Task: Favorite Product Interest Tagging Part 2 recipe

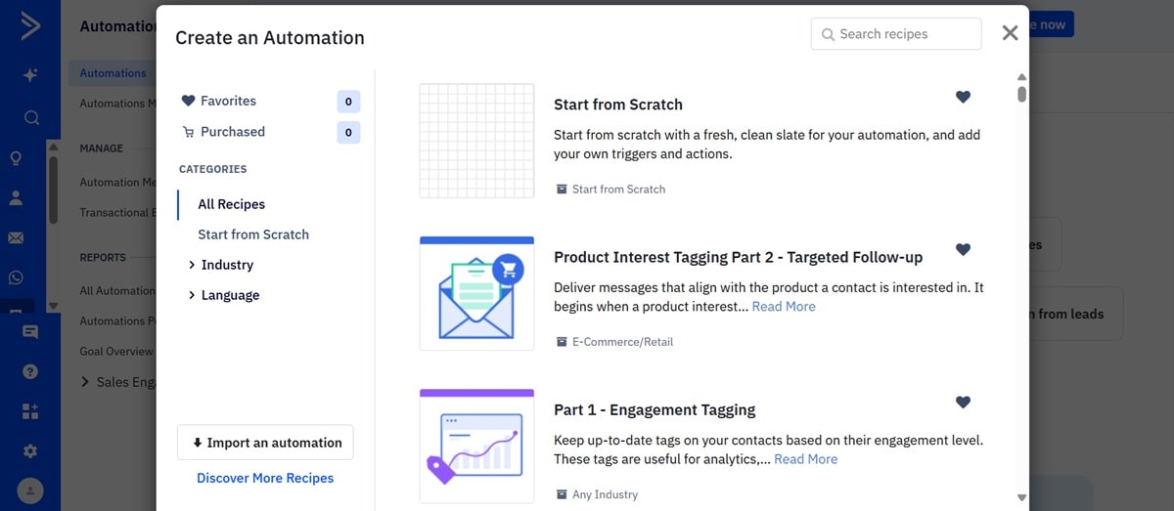Action: 963,249
